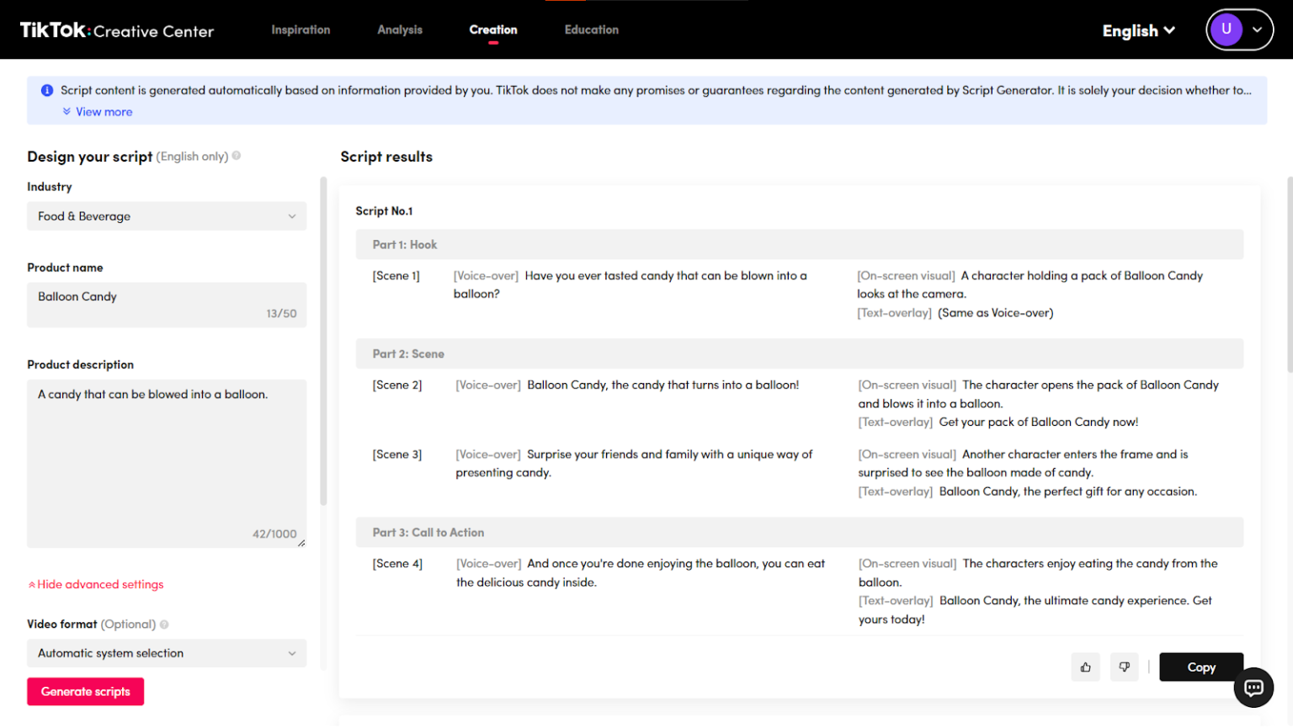The width and height of the screenshot is (1293, 728).
Task: Expand the account menu chevron
Action: tap(1257, 29)
